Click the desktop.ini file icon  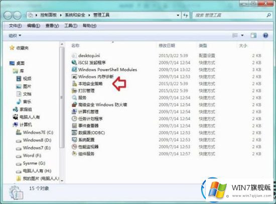(x=74, y=55)
